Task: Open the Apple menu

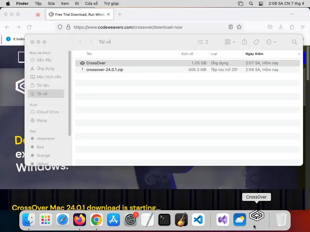Action: tap(8, 4)
